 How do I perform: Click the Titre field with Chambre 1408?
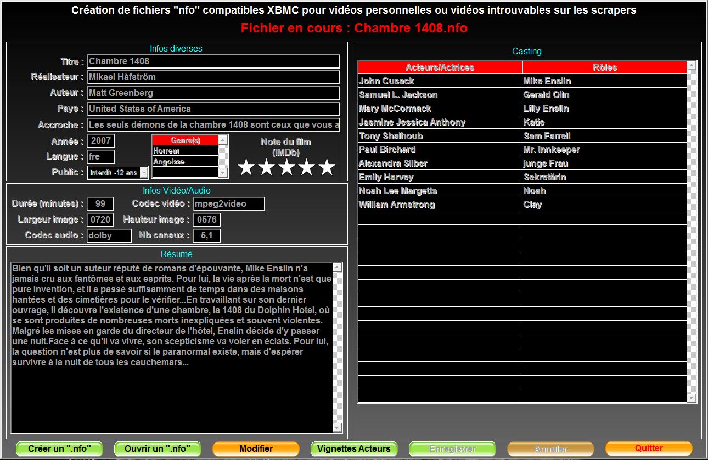213,61
